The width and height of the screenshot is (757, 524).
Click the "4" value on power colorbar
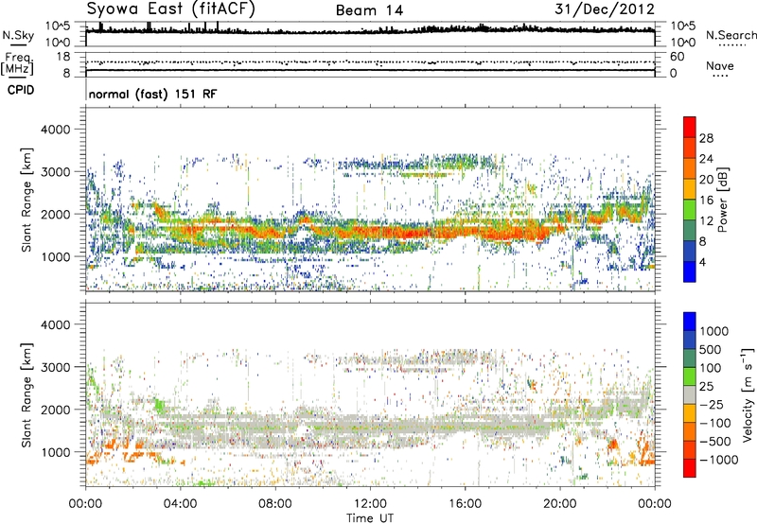click(703, 262)
